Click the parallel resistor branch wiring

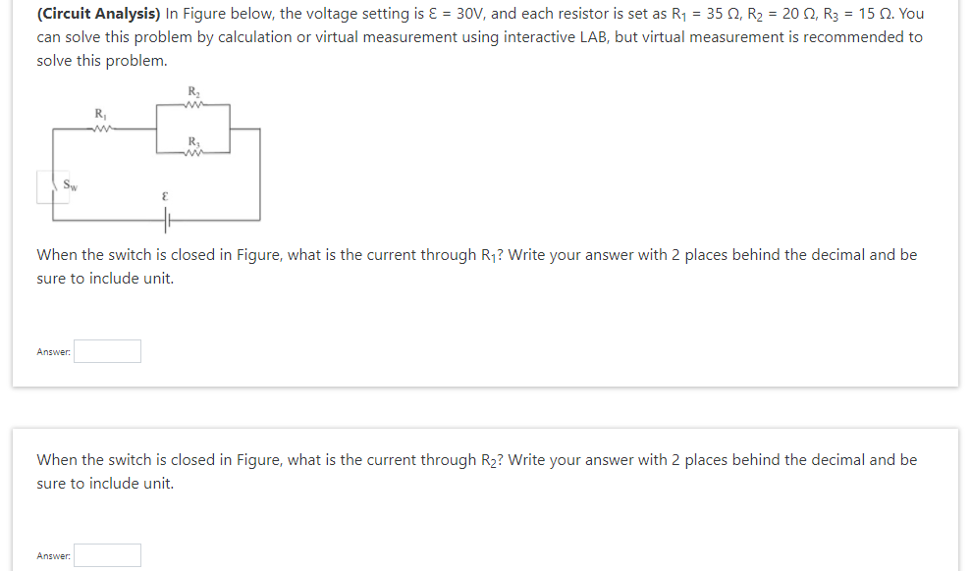[229, 128]
